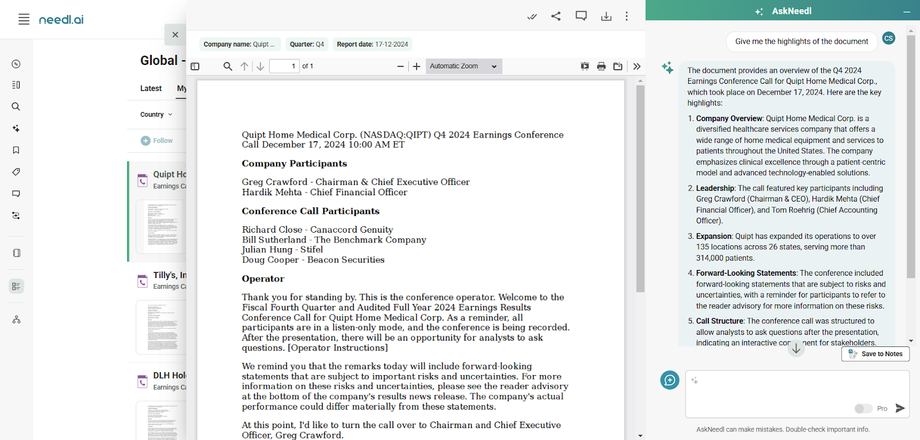Click the page number field
Screen dimensions: 920x440
pyautogui.click(x=285, y=66)
